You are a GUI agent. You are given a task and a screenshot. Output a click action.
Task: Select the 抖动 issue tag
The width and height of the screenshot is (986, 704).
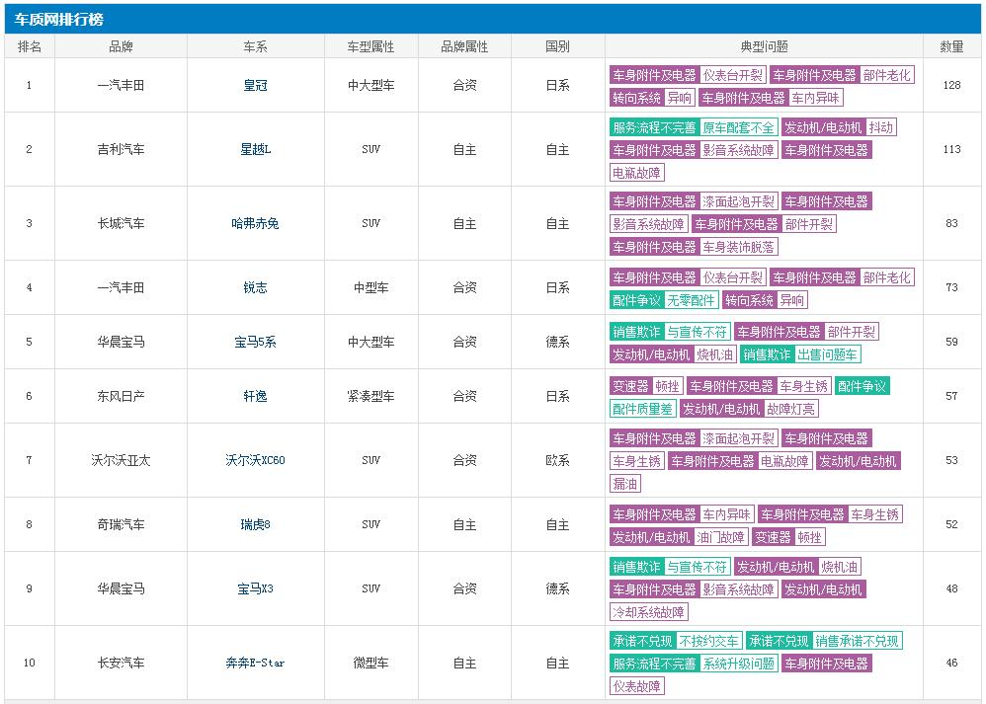pos(880,127)
